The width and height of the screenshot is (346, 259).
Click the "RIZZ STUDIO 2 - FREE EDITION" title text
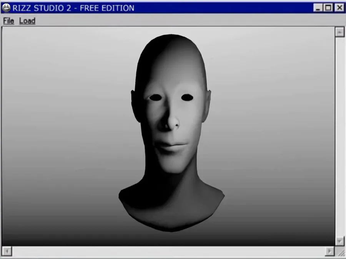[73, 8]
